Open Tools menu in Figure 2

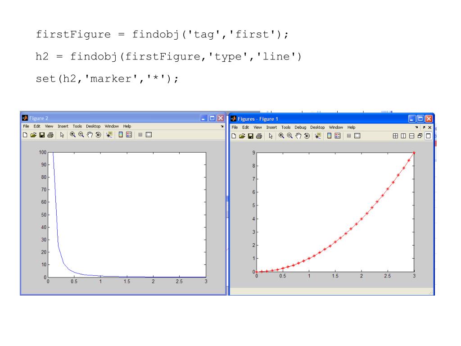[77, 126]
